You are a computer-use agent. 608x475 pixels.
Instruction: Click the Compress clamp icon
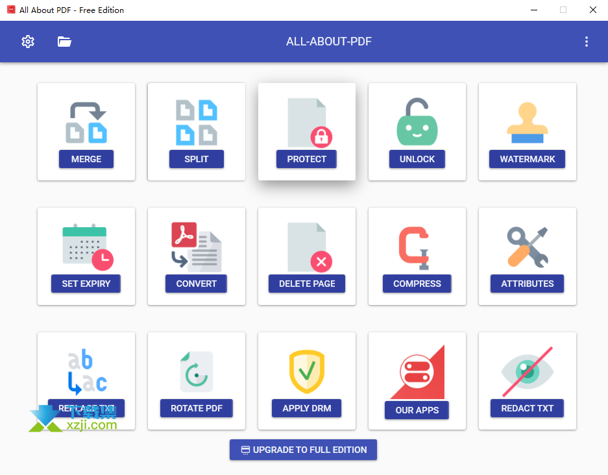[x=414, y=248]
